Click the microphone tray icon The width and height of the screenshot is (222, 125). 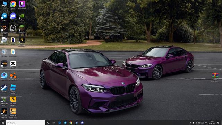click(194, 123)
